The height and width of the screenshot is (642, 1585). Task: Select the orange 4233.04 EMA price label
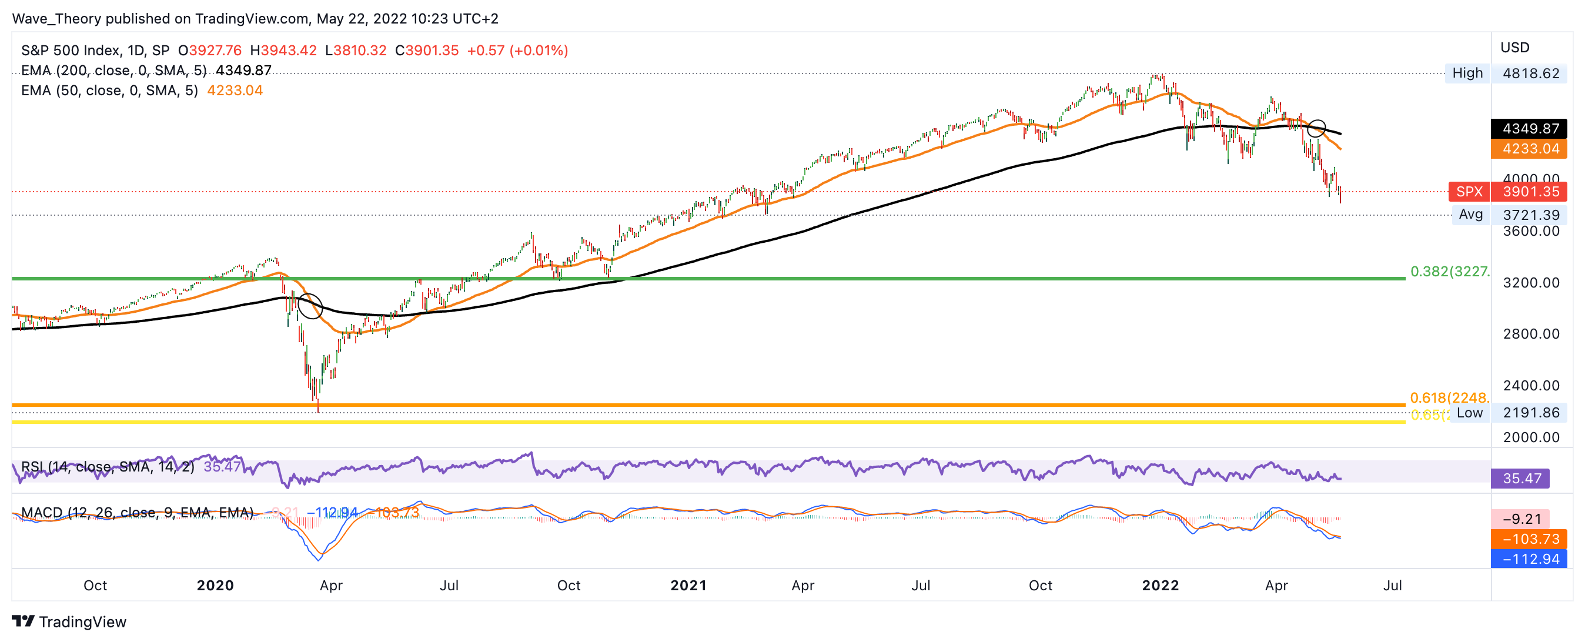1530,148
